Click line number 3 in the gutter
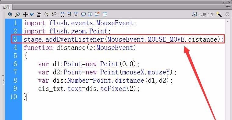 pyautogui.click(x=15, y=39)
